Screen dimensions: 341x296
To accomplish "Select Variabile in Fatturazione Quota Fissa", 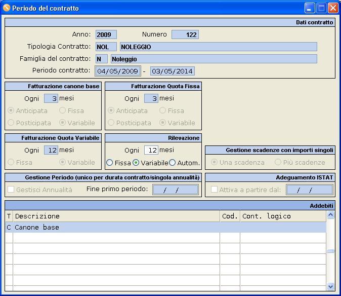I will (162, 123).
